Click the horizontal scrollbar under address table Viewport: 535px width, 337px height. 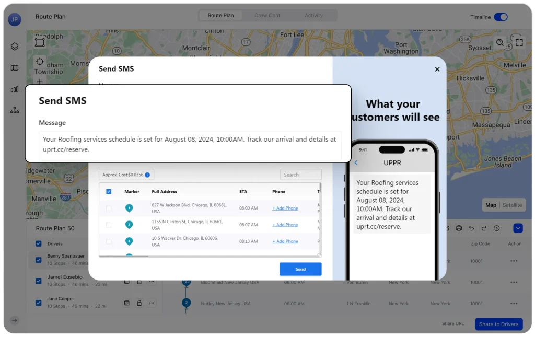click(x=124, y=256)
